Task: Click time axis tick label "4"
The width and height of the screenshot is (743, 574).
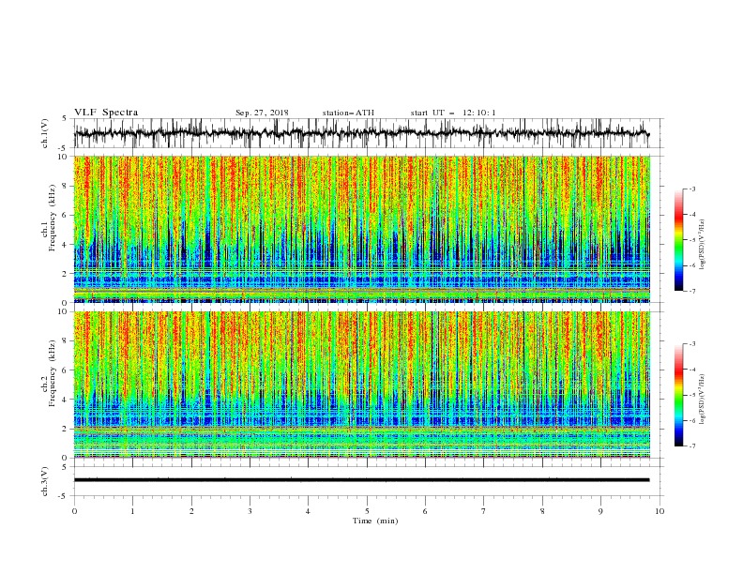Action: (309, 511)
